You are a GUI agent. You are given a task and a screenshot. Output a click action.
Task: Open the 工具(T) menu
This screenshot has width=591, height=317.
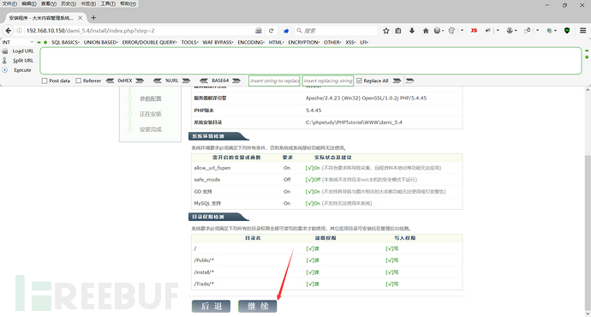(108, 3)
